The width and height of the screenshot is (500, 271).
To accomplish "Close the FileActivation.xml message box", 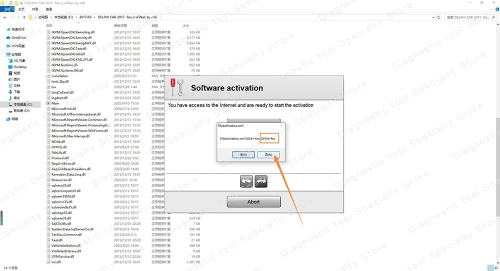I will coord(281,125).
